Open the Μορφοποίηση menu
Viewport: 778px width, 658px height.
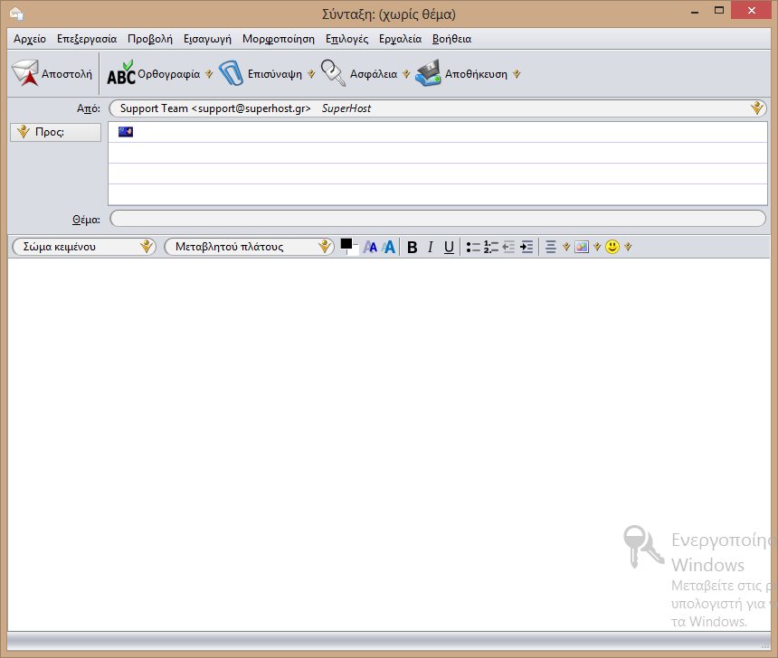pyautogui.click(x=279, y=39)
